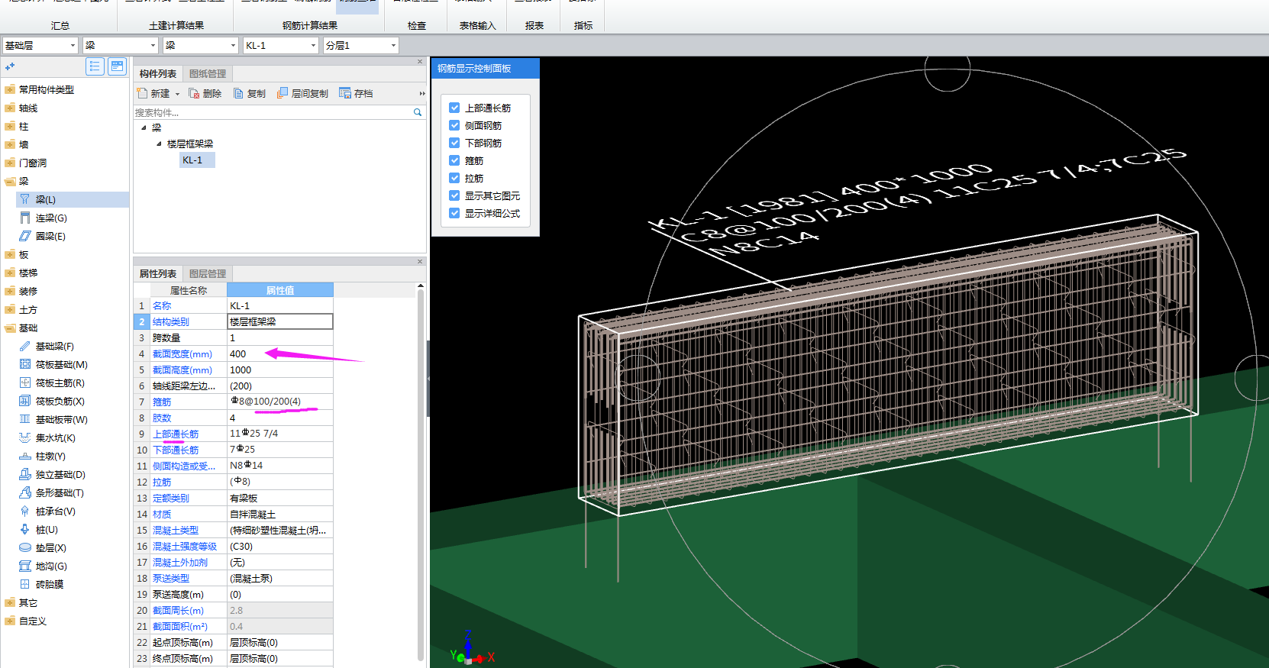Select the 垫层(X) cushion icon
The image size is (1269, 668).
coord(25,547)
